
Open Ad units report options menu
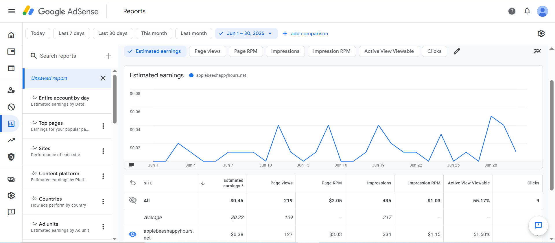(x=103, y=227)
